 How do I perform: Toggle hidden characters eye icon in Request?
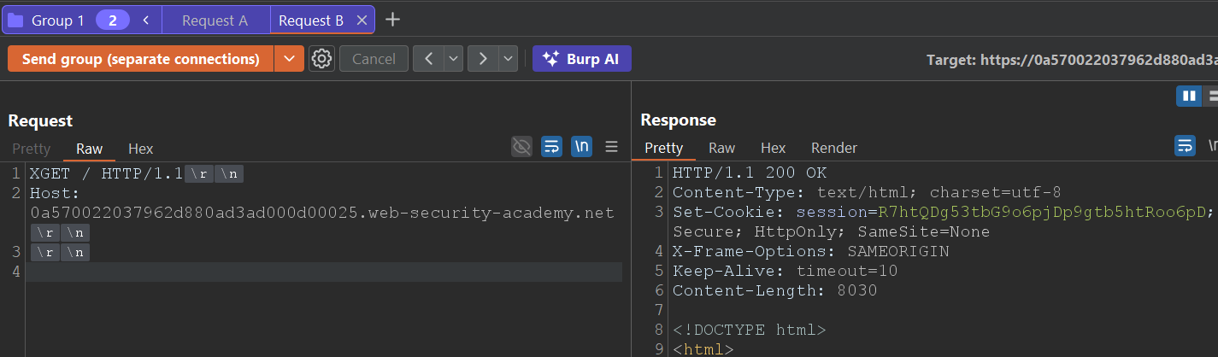pyautogui.click(x=521, y=147)
